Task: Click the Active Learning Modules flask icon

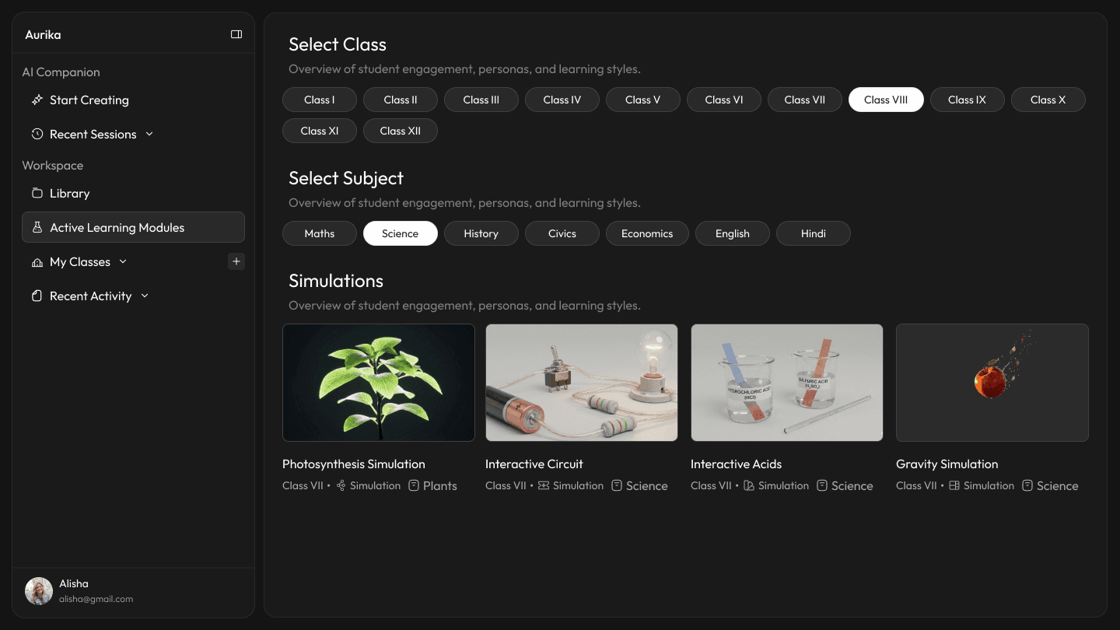Action: coord(37,227)
